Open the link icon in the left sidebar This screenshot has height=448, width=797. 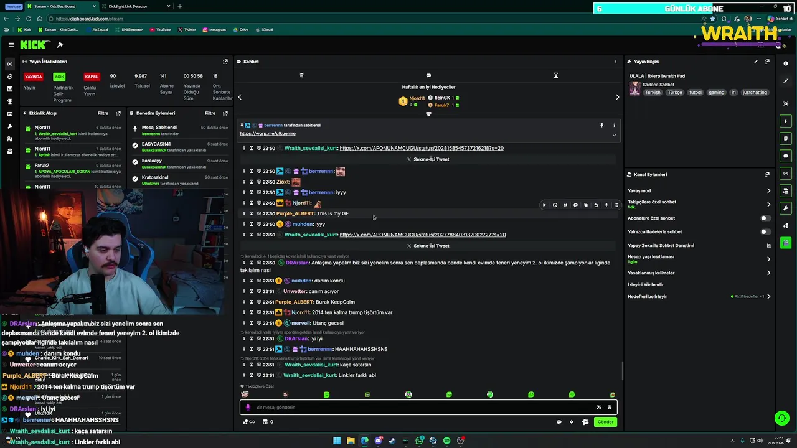(9, 77)
